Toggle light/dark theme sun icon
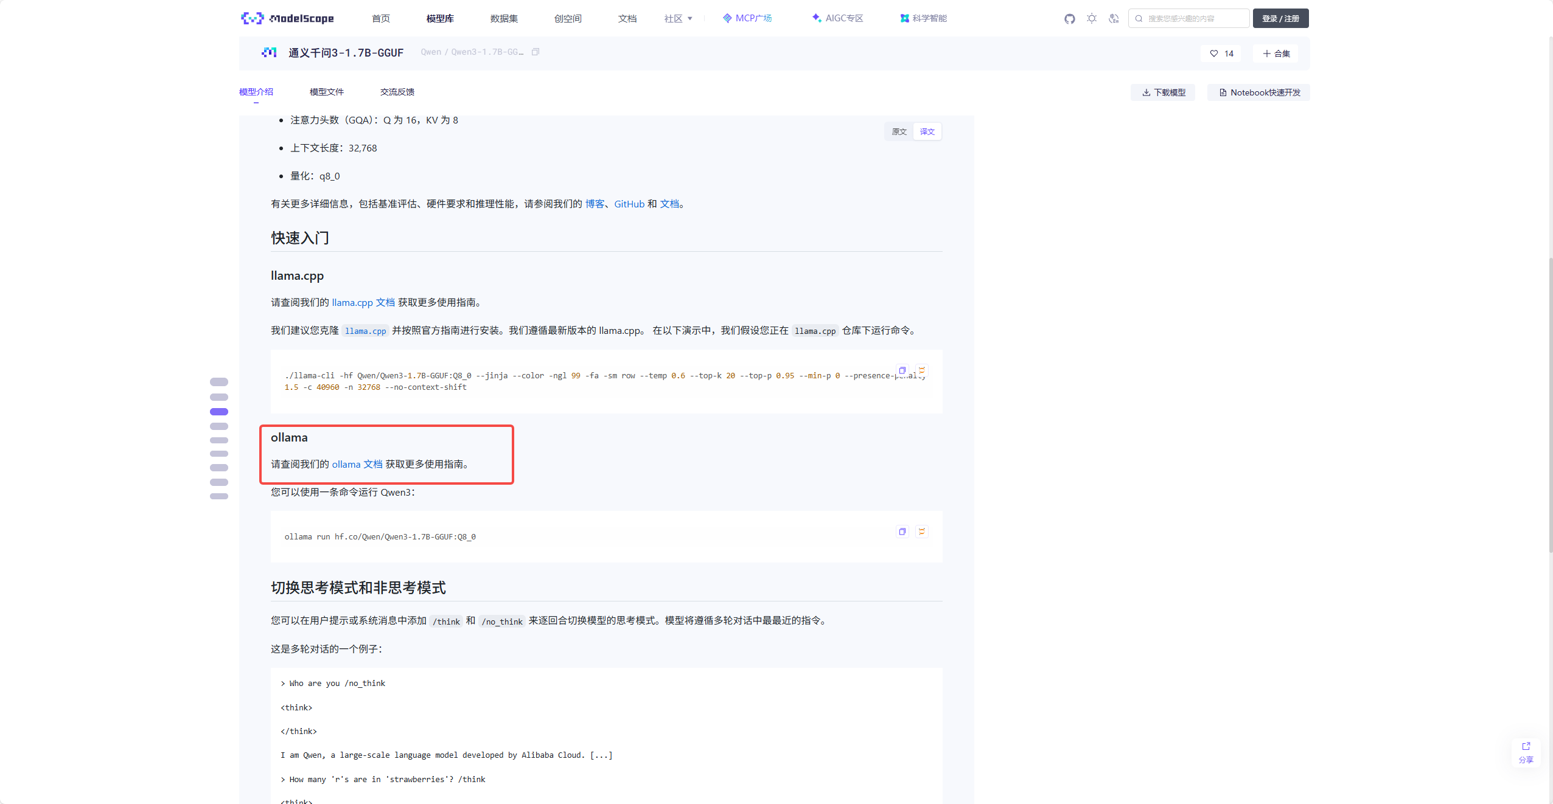 coord(1092,19)
